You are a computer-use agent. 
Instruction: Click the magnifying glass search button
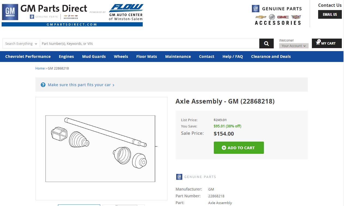pos(266,43)
